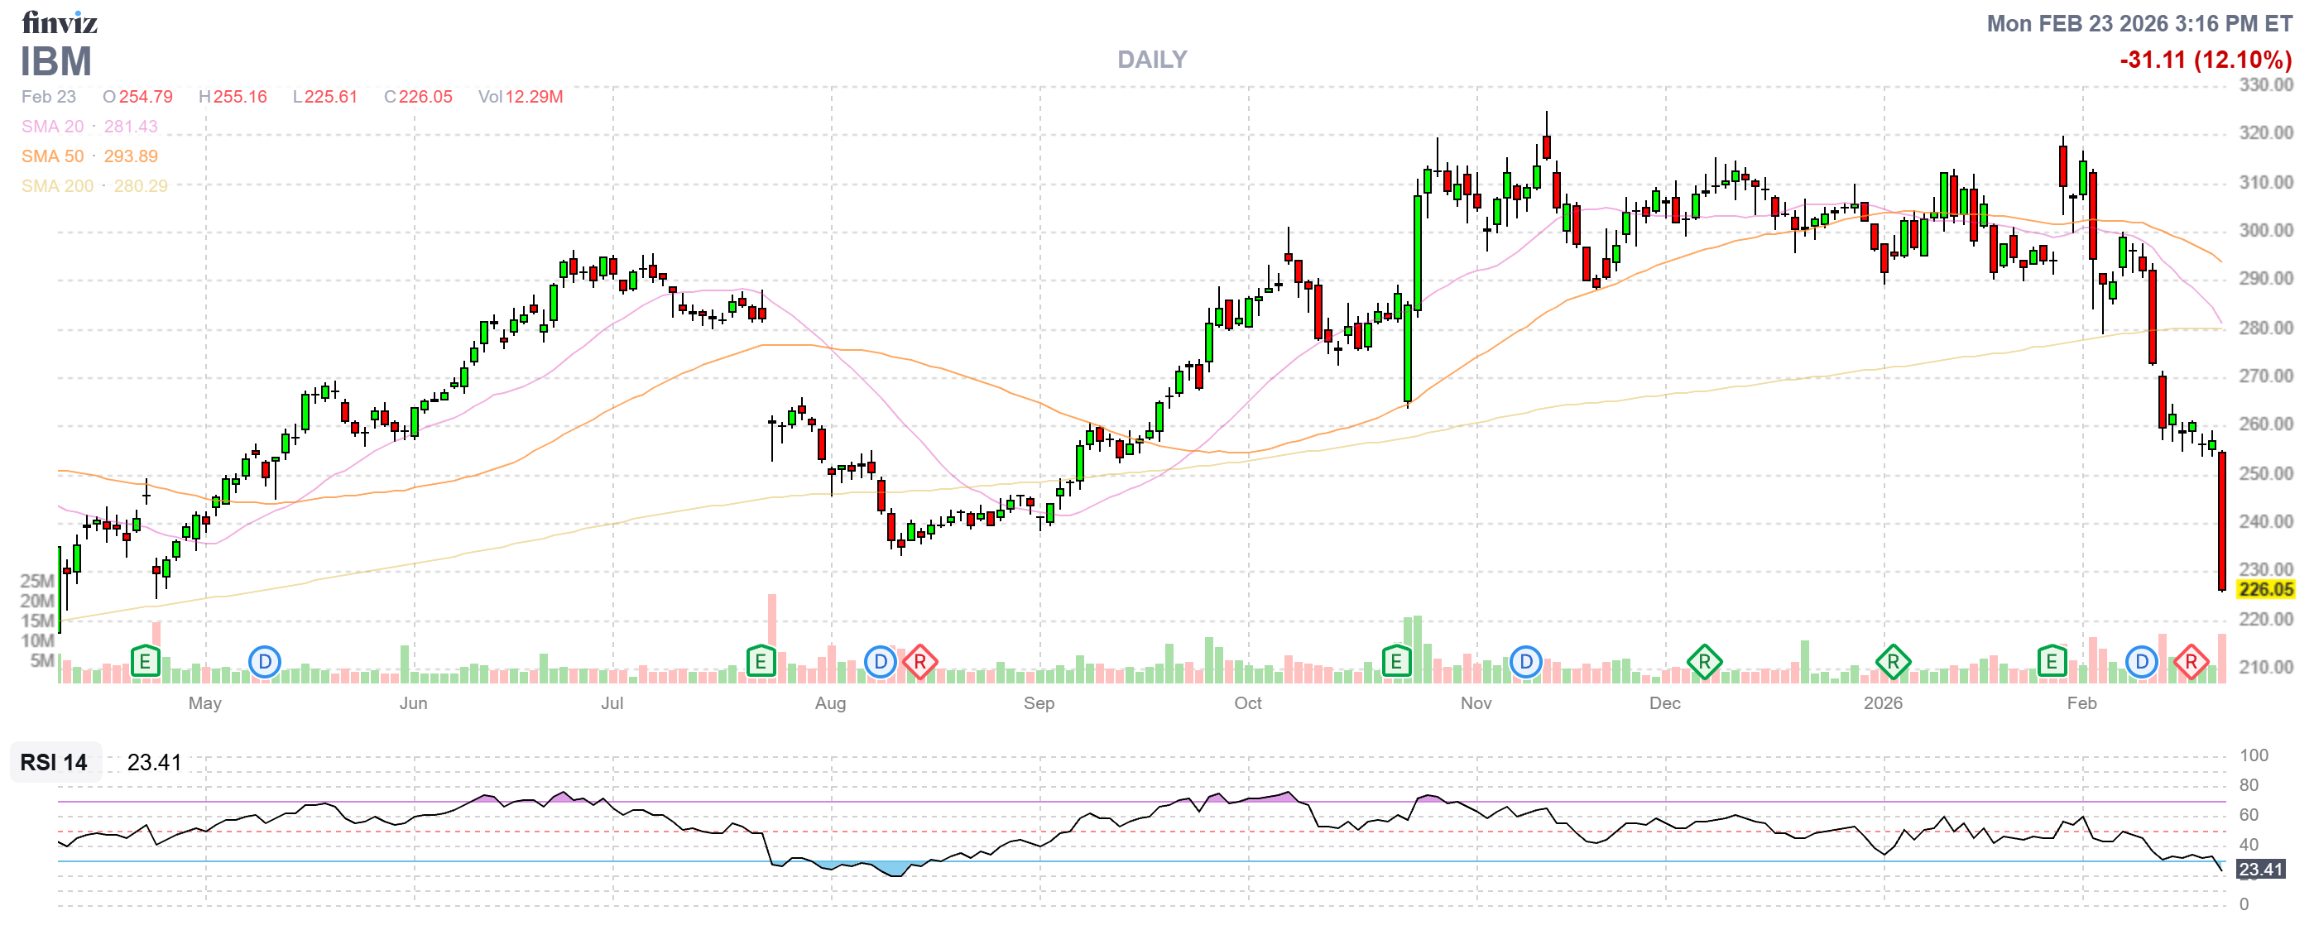Click the finviz logo
Viewport: 2314px width, 930px height.
click(60, 22)
